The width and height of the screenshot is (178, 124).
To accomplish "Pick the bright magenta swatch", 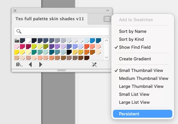I will tap(22, 46).
